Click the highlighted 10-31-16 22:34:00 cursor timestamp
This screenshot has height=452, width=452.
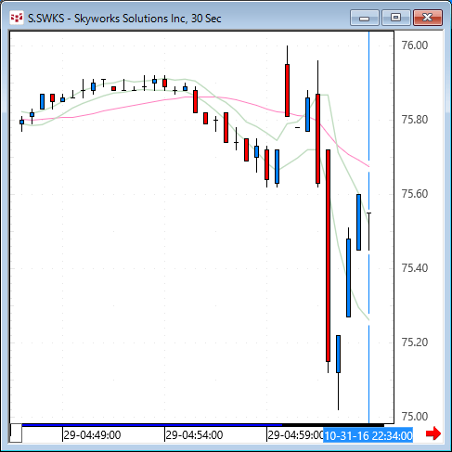[x=368, y=435]
